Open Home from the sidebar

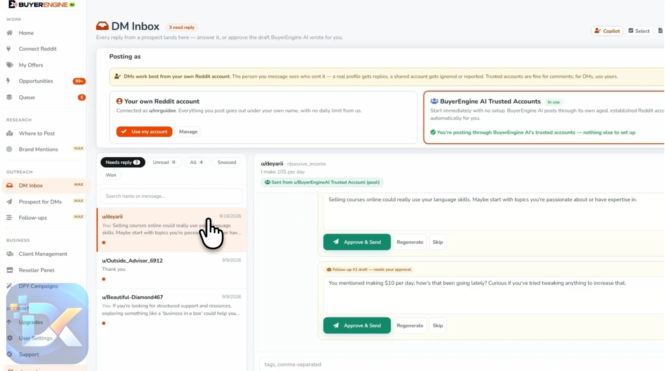pos(26,33)
